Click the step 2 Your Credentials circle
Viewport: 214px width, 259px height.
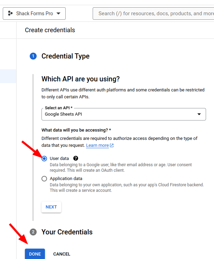[33, 232]
